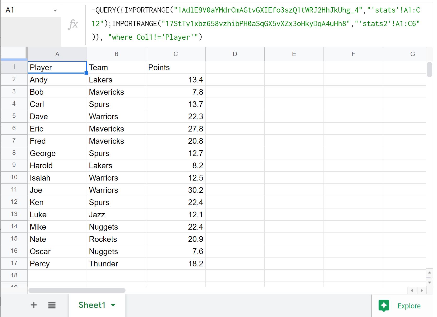The height and width of the screenshot is (317, 437).
Task: Click the sheet scroll-left arrow at bottom
Action: point(412,290)
